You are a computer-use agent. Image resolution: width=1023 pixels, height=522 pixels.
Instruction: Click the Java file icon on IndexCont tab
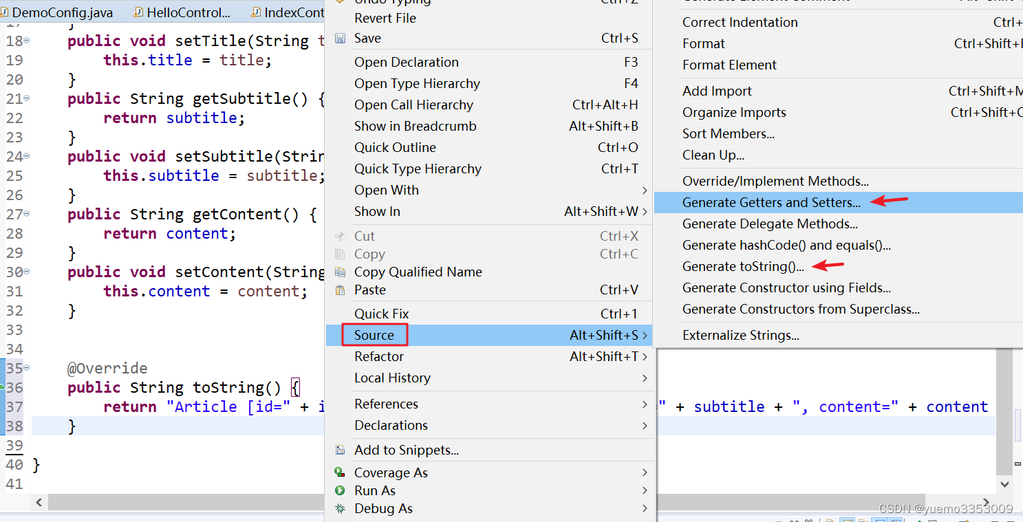point(257,12)
